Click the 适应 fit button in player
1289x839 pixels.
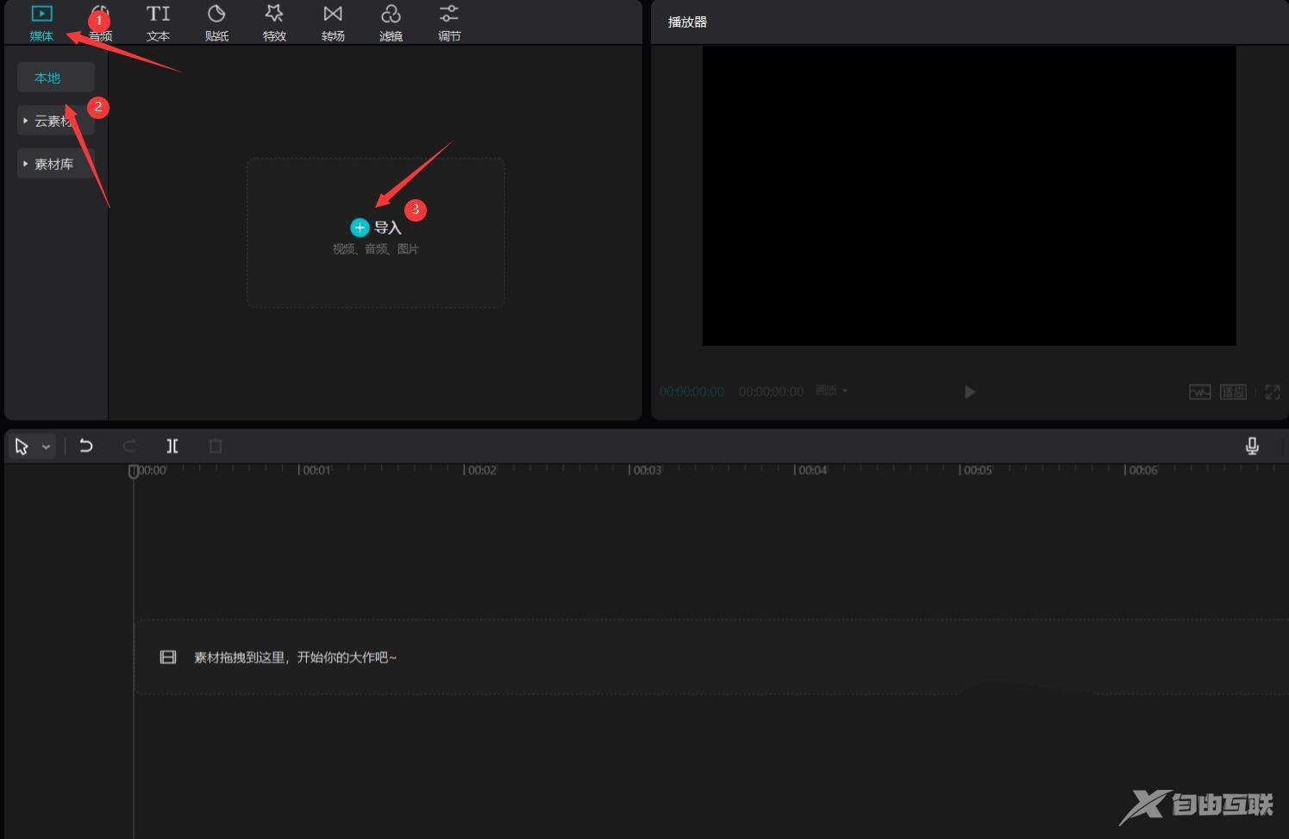tap(1233, 392)
